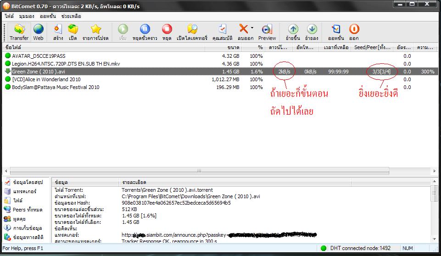
Task: Click green DHT status indicator icon
Action: [x=324, y=248]
